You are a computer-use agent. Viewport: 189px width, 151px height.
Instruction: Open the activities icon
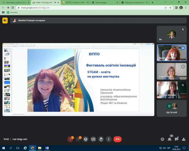point(184,139)
